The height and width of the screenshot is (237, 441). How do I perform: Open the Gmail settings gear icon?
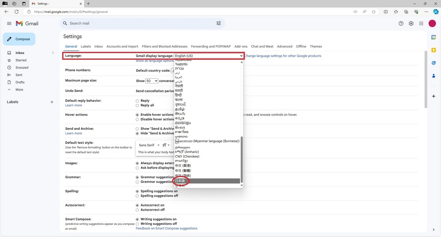[x=411, y=24]
